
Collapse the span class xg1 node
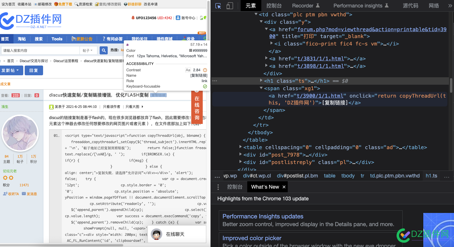coord(261,88)
